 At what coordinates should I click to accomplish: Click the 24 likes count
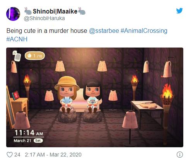pos(17,155)
